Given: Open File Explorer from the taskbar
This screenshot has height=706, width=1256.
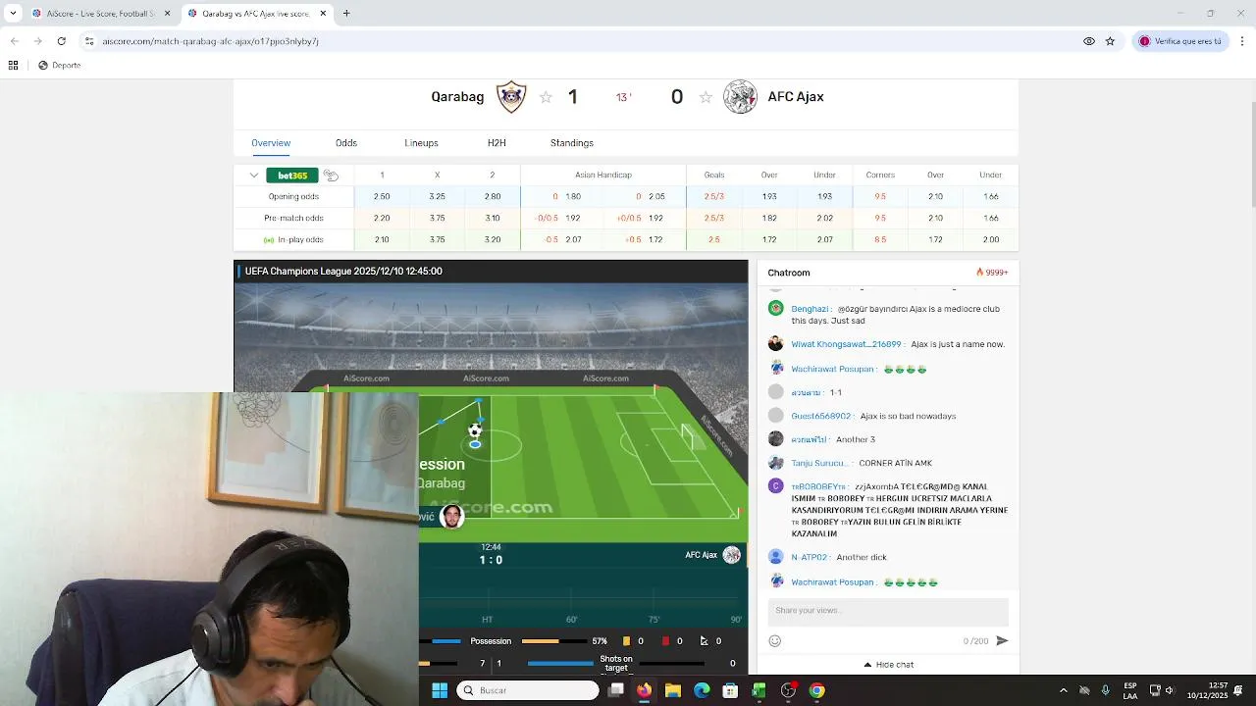Looking at the screenshot, I should tap(672, 690).
